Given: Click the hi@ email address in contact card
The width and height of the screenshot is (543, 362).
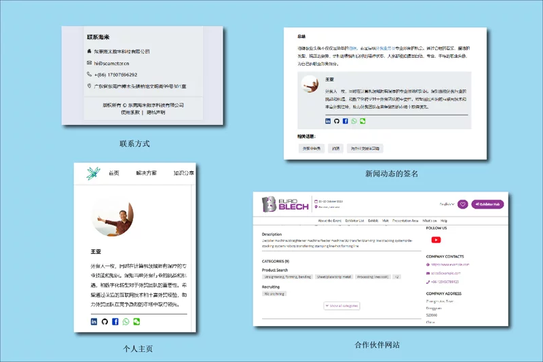Looking at the screenshot, I should (x=111, y=63).
